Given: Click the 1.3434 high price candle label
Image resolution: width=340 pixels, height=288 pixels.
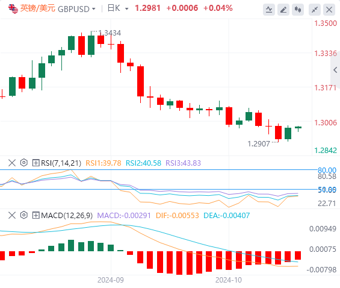Looking at the screenshot, I should (x=110, y=33).
